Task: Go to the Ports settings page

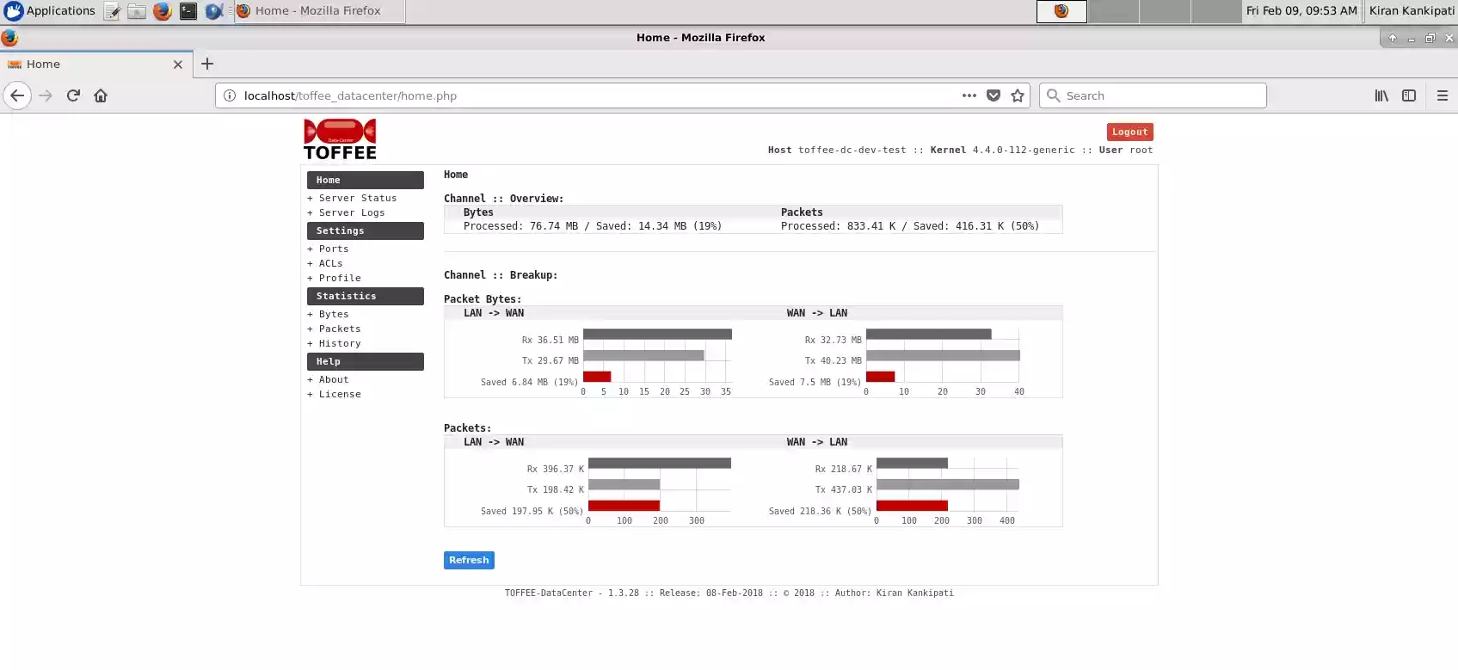Action: point(334,249)
